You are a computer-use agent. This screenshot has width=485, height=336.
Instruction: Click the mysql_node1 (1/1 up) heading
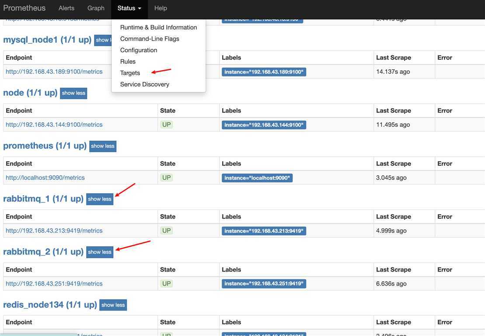coord(47,40)
